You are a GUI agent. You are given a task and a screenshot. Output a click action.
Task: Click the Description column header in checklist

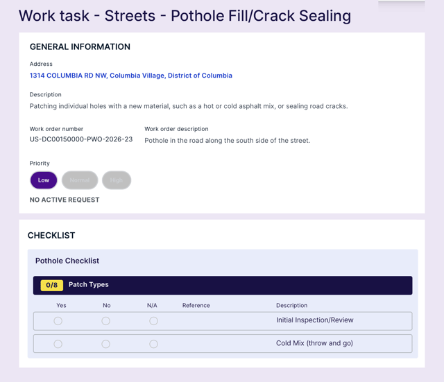(291, 305)
